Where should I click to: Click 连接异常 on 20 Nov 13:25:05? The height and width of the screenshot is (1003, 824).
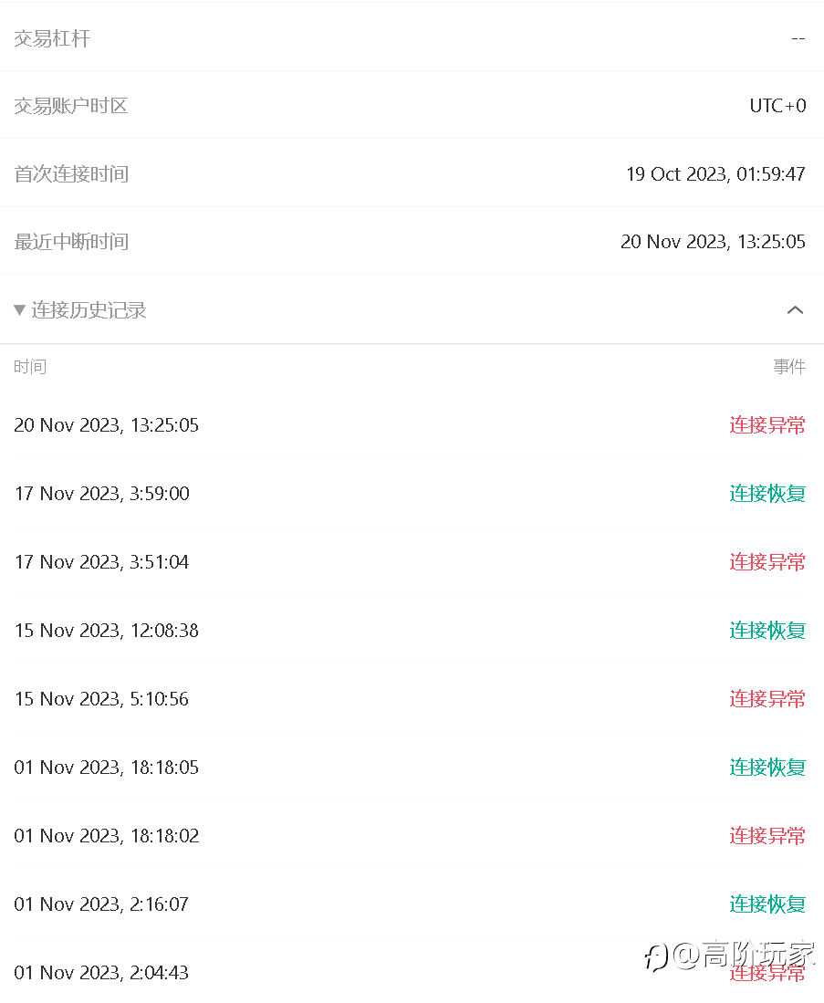pos(767,425)
